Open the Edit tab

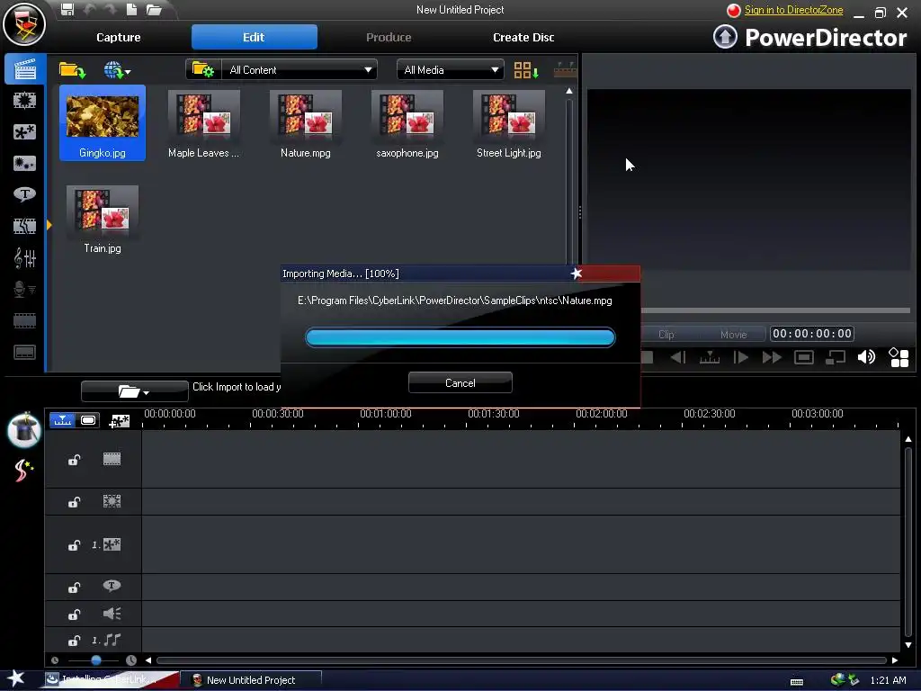point(255,37)
